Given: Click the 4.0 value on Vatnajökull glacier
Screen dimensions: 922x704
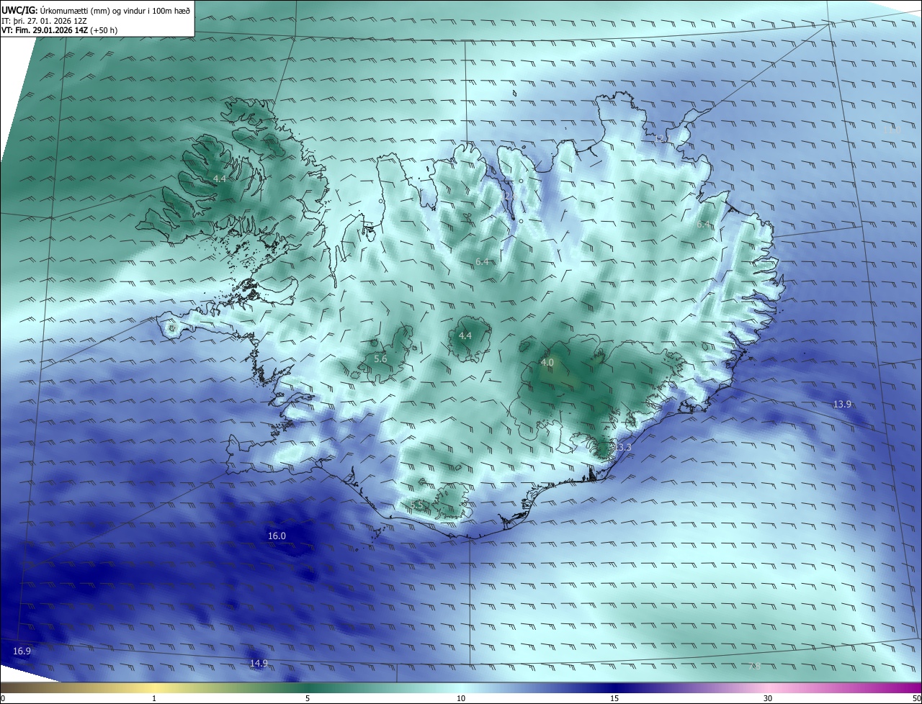Looking at the screenshot, I should pyautogui.click(x=547, y=363).
